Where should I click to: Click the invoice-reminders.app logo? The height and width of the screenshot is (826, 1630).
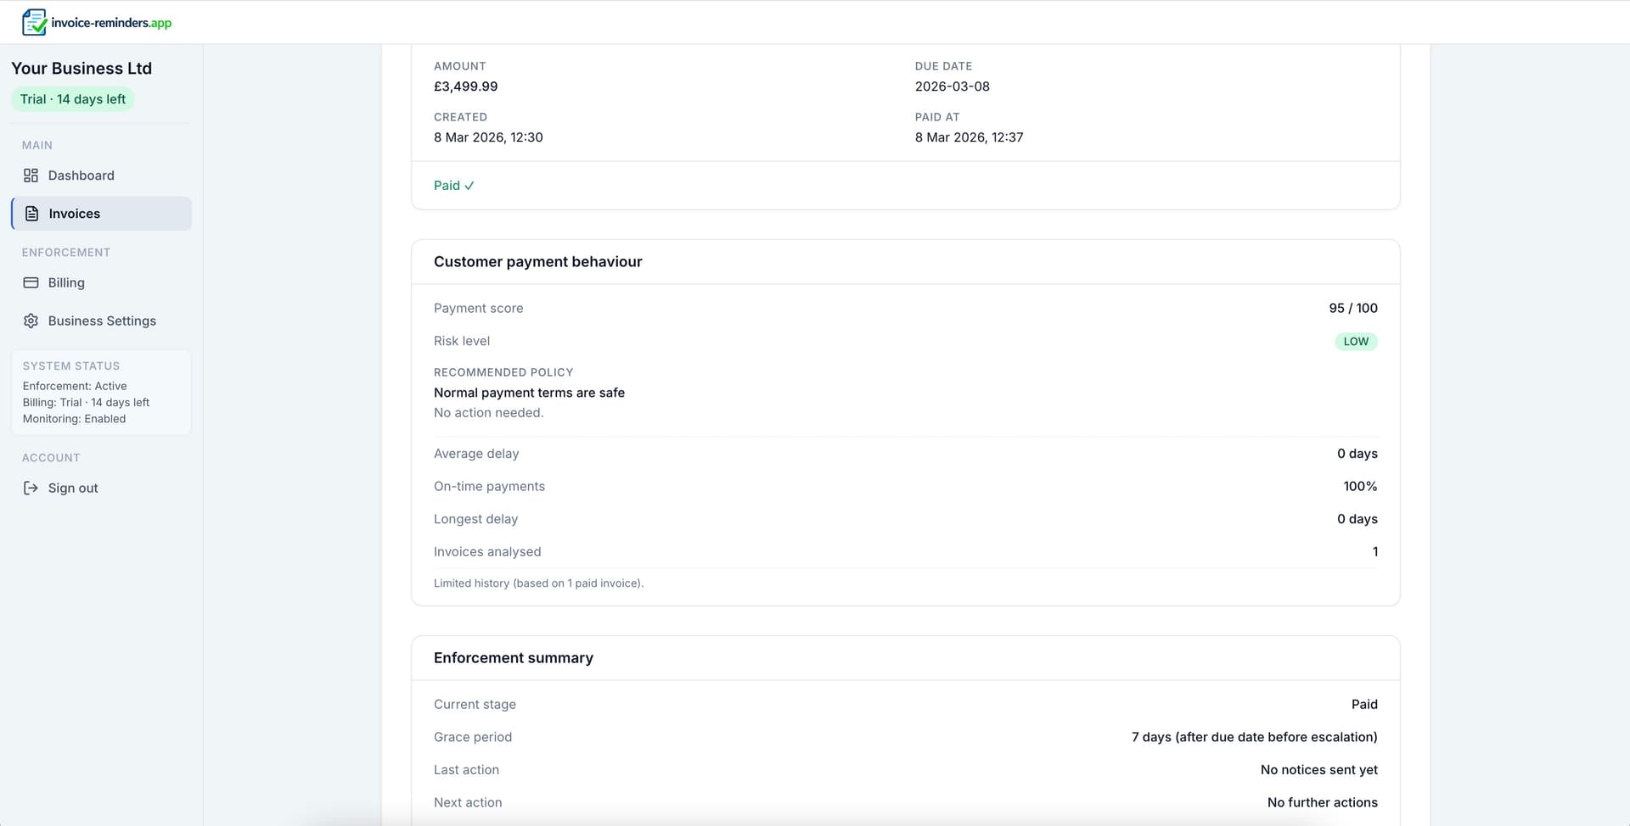point(96,22)
